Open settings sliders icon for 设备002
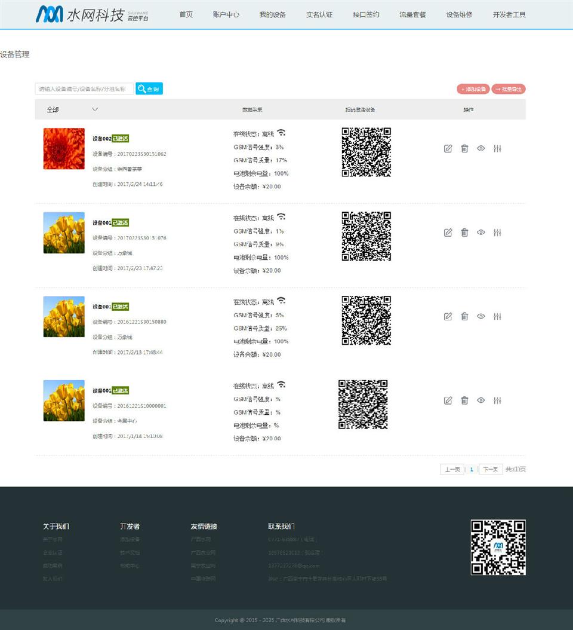Viewport: 573px width, 630px height. click(x=497, y=149)
